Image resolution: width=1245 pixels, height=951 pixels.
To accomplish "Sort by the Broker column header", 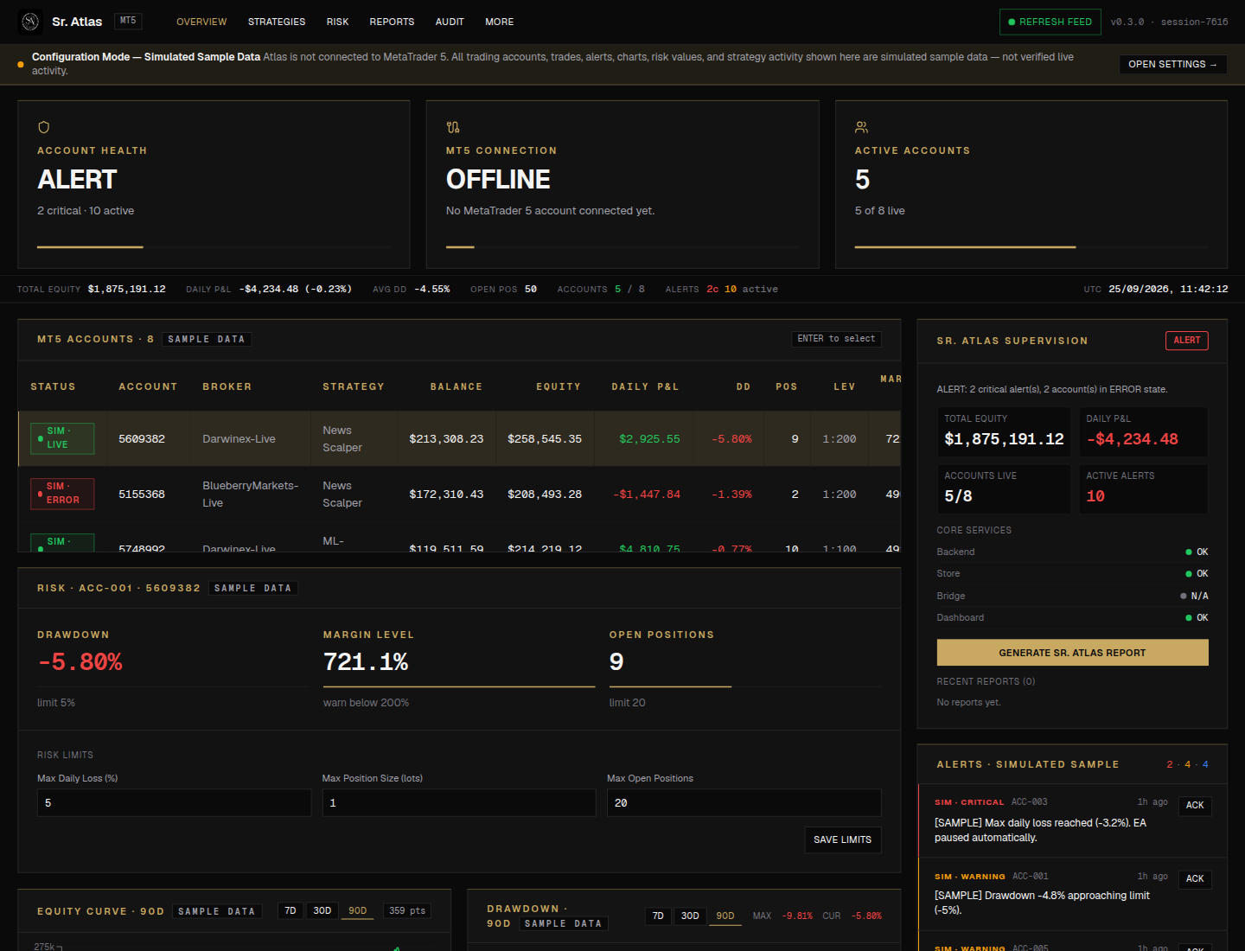I will click(x=227, y=386).
